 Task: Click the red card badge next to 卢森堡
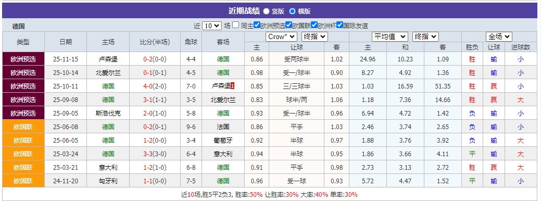[233, 86]
